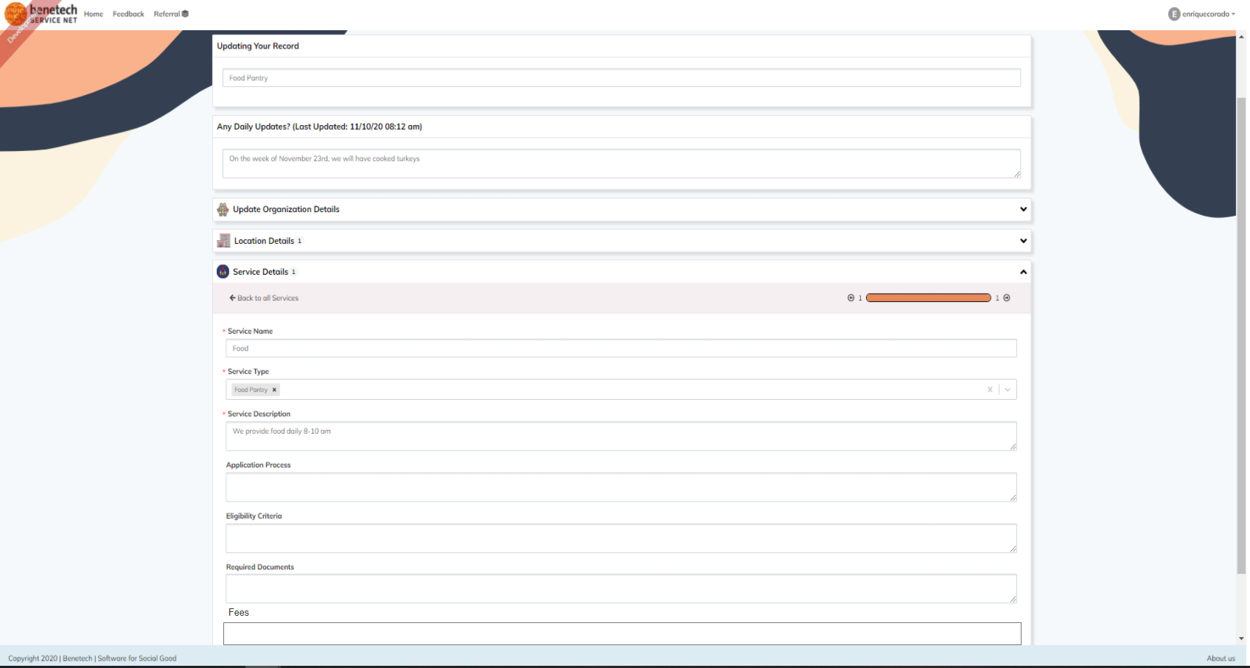Click the Referral box icon

(185, 14)
